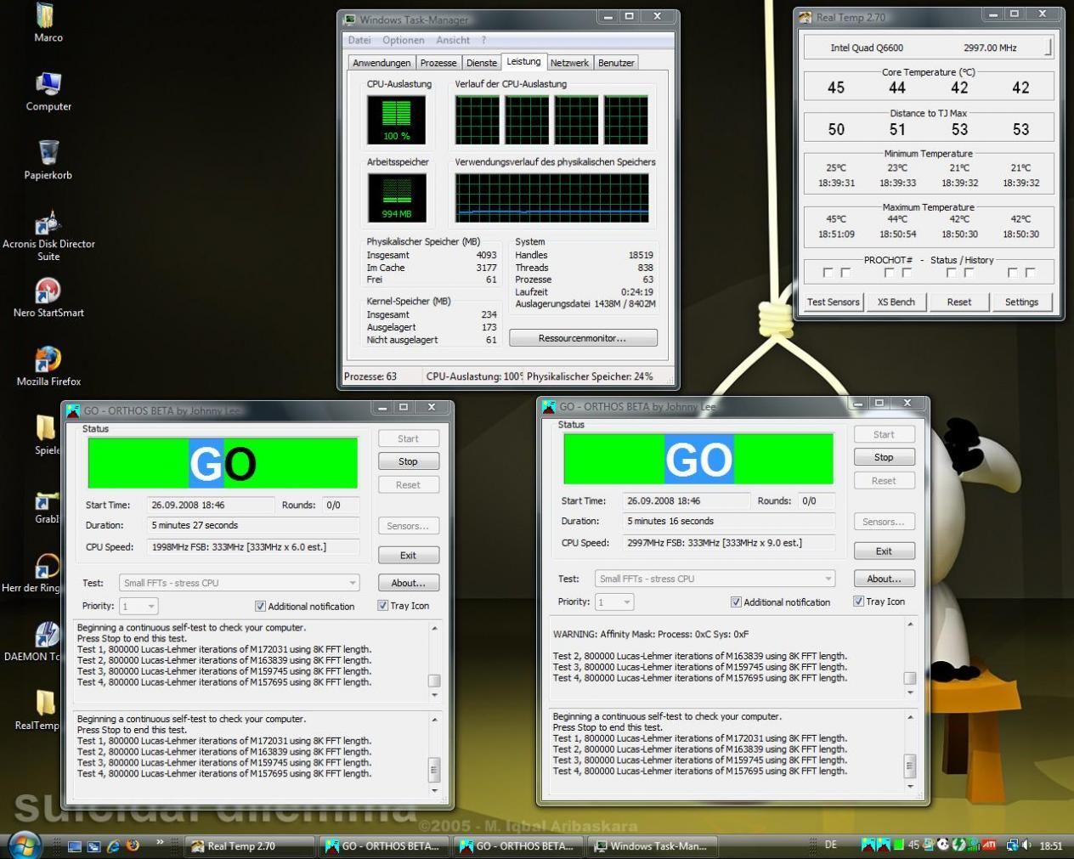Click the CPU-Auslastung 100 % meter
The image size is (1074, 859).
tap(396, 120)
